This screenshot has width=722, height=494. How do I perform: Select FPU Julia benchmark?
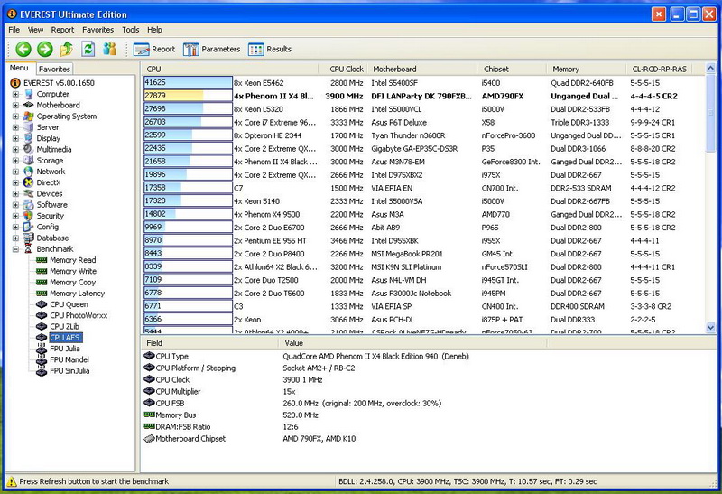pyautogui.click(x=65, y=349)
